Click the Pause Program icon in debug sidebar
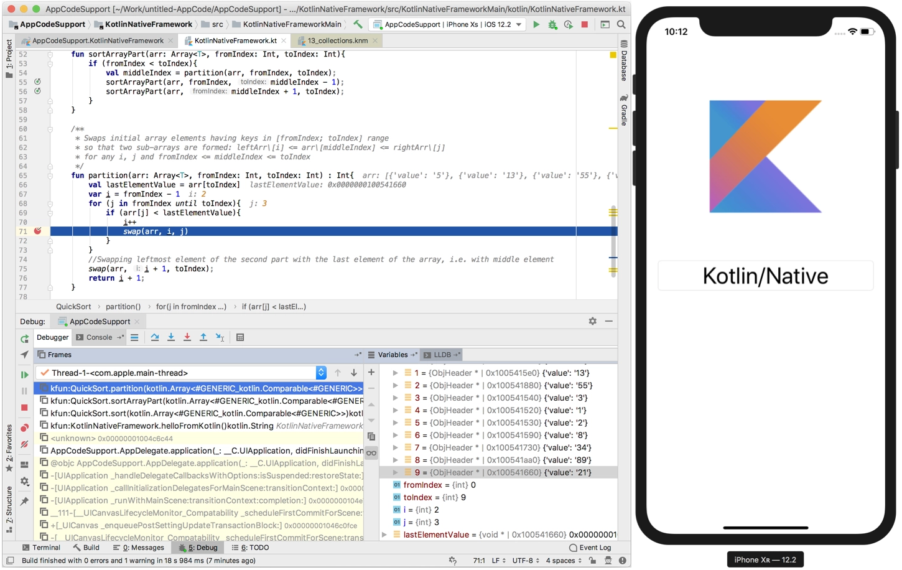 24,391
